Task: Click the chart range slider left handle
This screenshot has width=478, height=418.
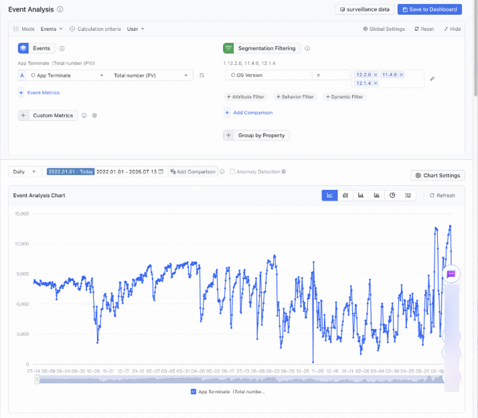Action: tap(37, 379)
